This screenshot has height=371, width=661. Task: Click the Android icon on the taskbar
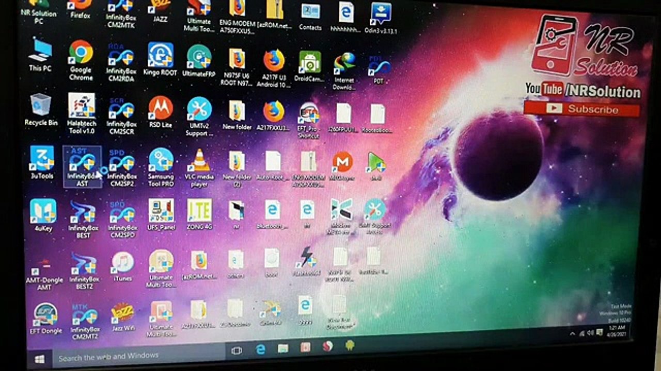350,345
